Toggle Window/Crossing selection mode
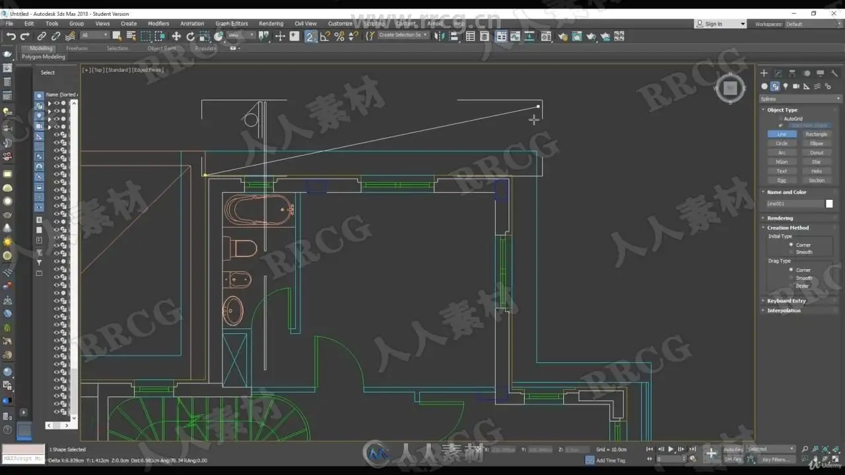Image resolution: width=845 pixels, height=475 pixels. [160, 36]
